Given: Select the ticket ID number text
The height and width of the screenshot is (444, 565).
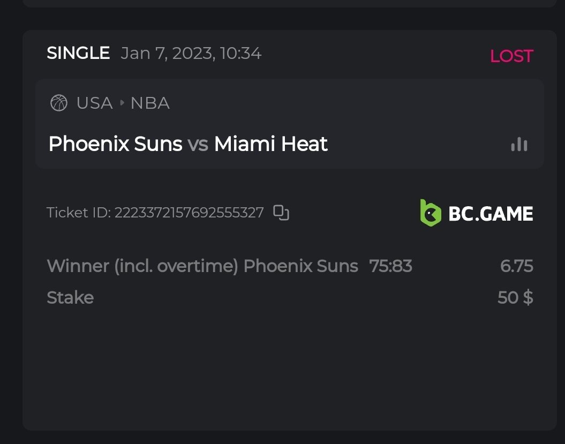Looking at the screenshot, I should 189,213.
